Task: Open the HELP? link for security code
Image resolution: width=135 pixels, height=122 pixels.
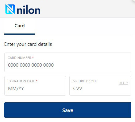Action: coord(123,83)
